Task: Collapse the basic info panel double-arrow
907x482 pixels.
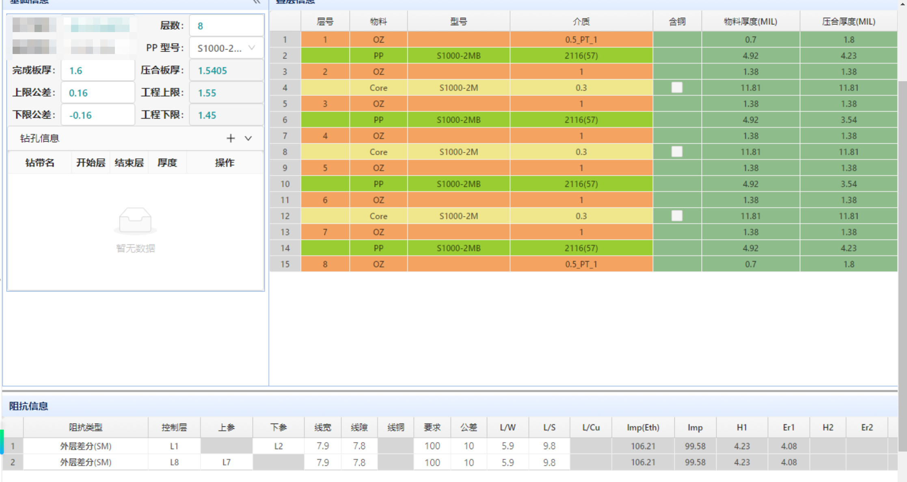Action: (x=257, y=2)
